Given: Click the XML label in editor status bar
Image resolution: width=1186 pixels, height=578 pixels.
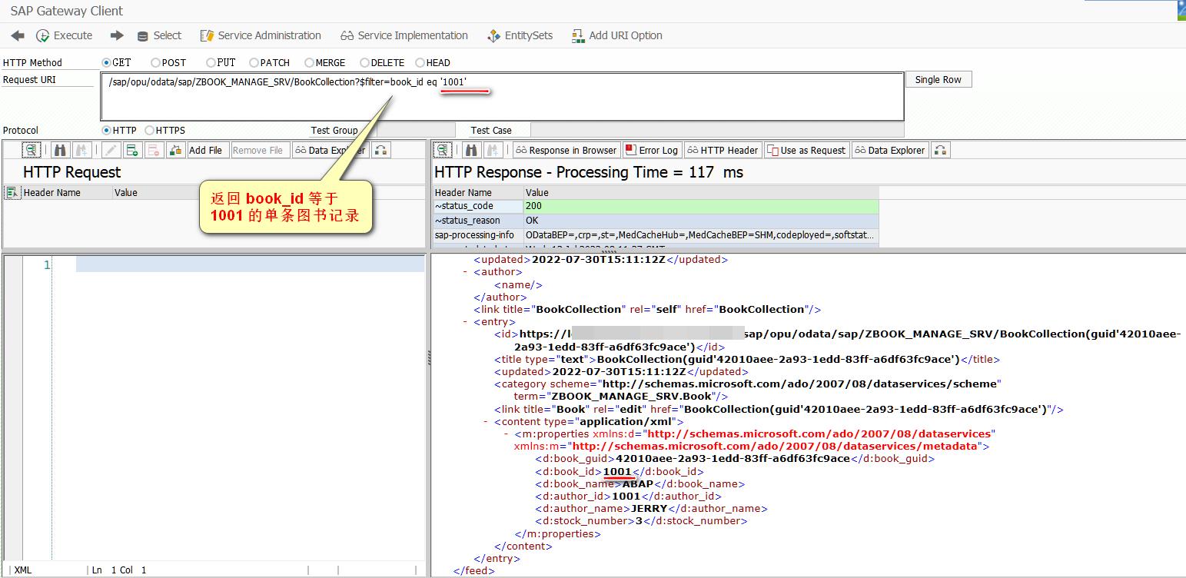Looking at the screenshot, I should (x=23, y=570).
